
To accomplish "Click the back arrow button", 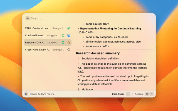I will (27, 18).
